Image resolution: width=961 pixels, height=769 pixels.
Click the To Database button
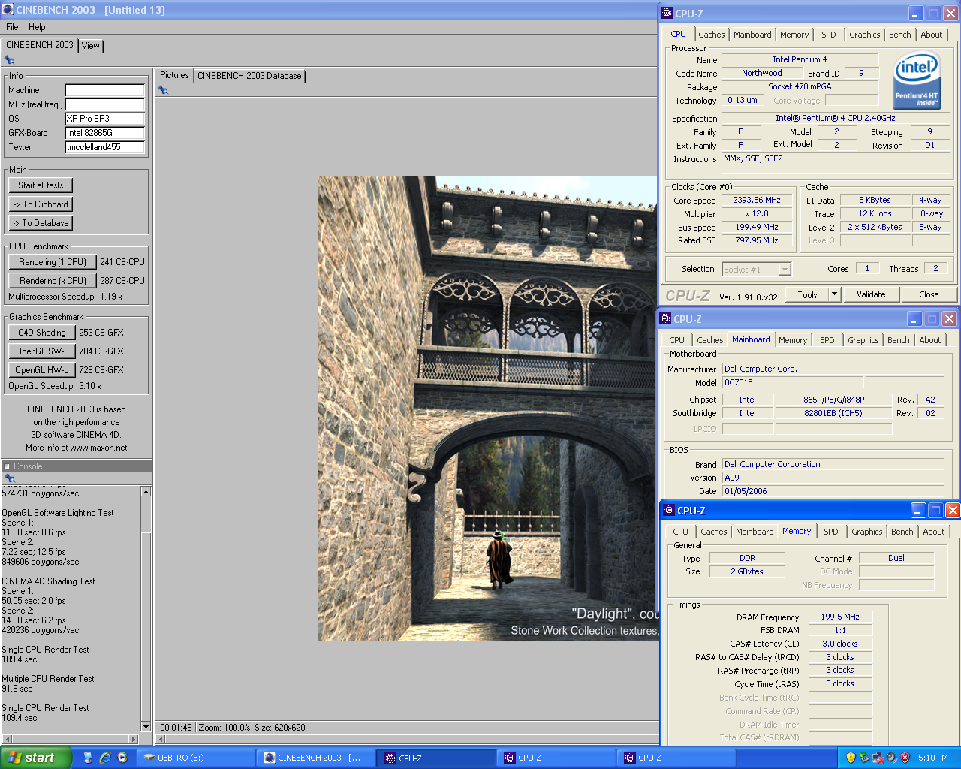(41, 223)
